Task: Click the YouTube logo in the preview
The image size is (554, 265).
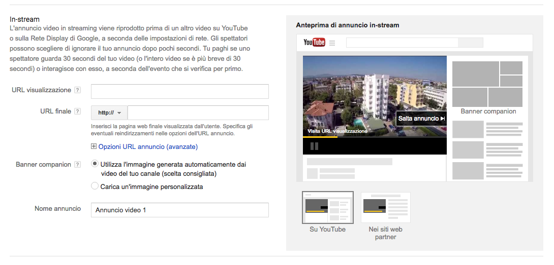Action: [314, 43]
